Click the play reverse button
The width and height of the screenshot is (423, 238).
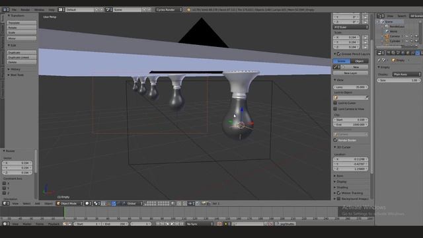pyautogui.click(x=167, y=224)
